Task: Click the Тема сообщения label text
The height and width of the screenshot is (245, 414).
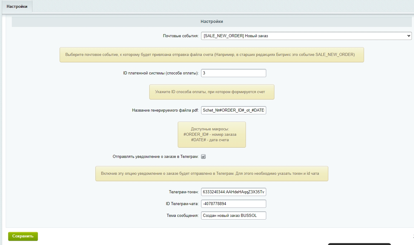Action: tap(183, 216)
